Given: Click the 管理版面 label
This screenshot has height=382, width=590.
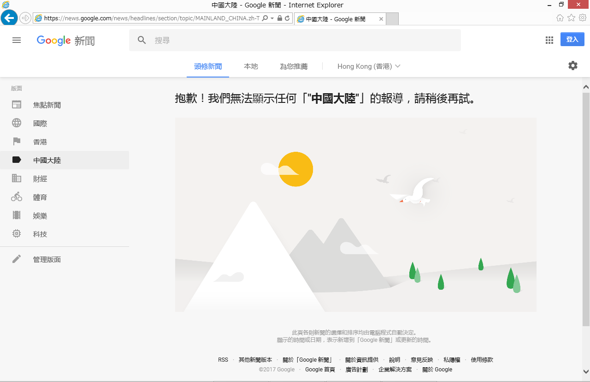Looking at the screenshot, I should (47, 260).
